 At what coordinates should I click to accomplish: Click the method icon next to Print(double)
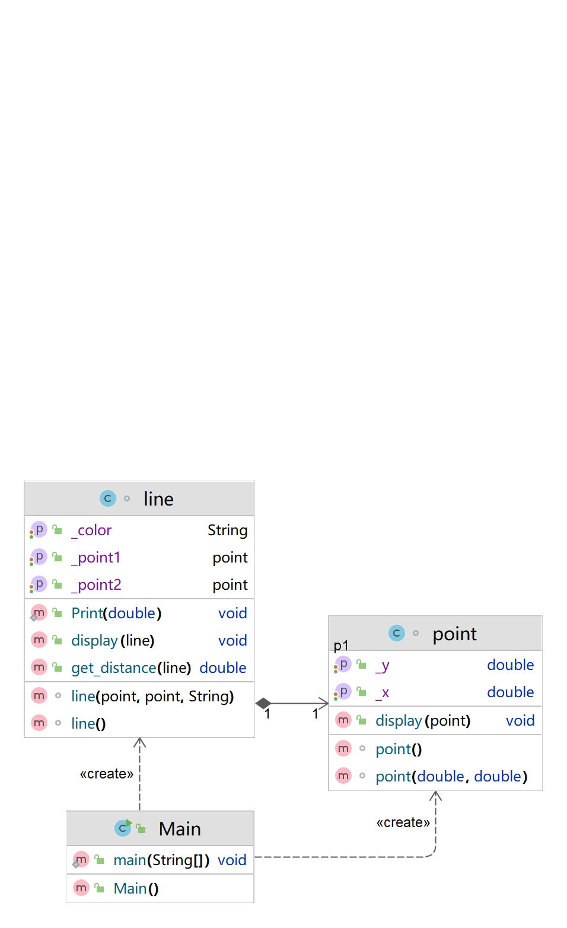(39, 612)
